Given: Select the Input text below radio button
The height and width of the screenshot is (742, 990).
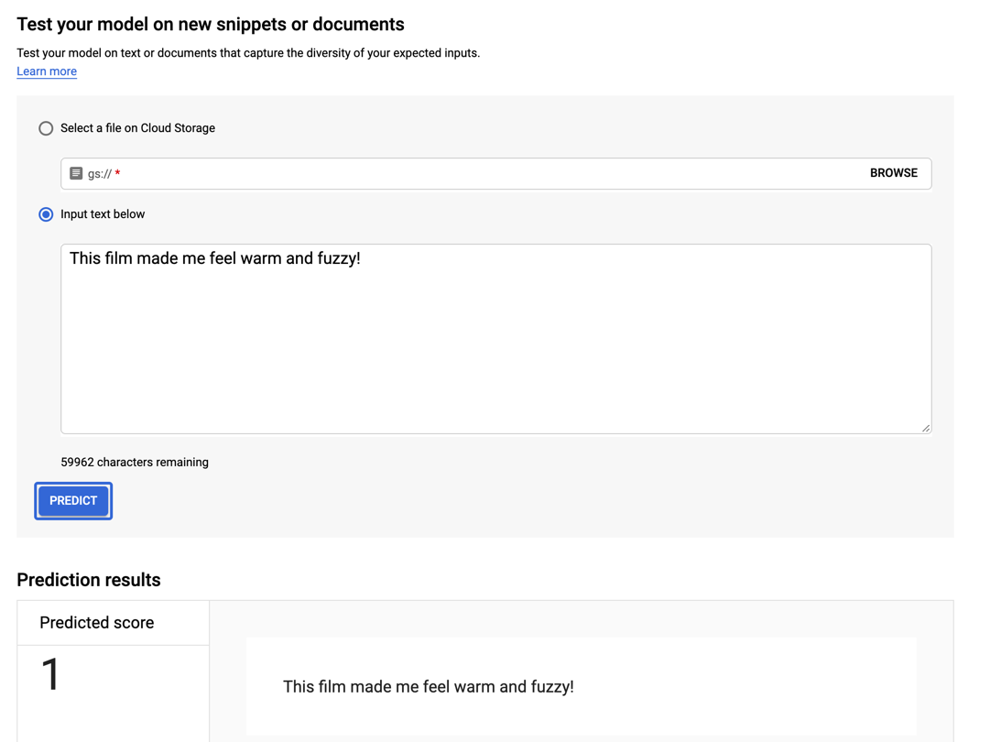Looking at the screenshot, I should pos(46,214).
